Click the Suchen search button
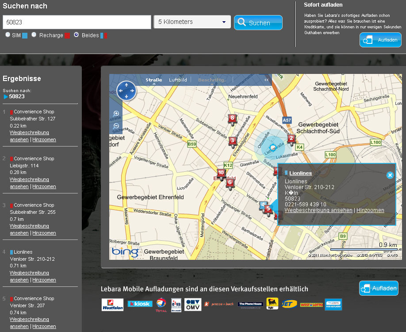The width and height of the screenshot is (406, 332). coord(258,23)
